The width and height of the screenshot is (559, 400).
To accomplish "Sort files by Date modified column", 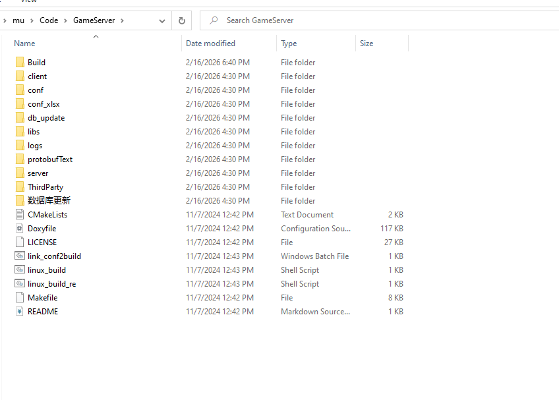I will pos(210,43).
